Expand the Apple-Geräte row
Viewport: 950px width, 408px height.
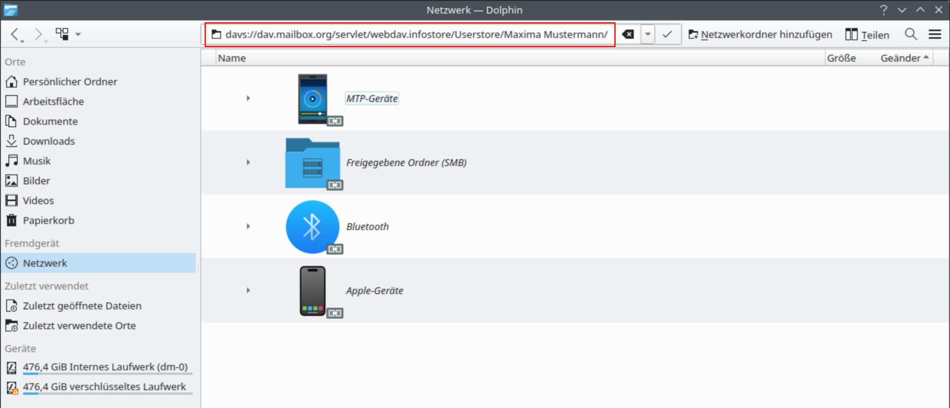pos(248,291)
